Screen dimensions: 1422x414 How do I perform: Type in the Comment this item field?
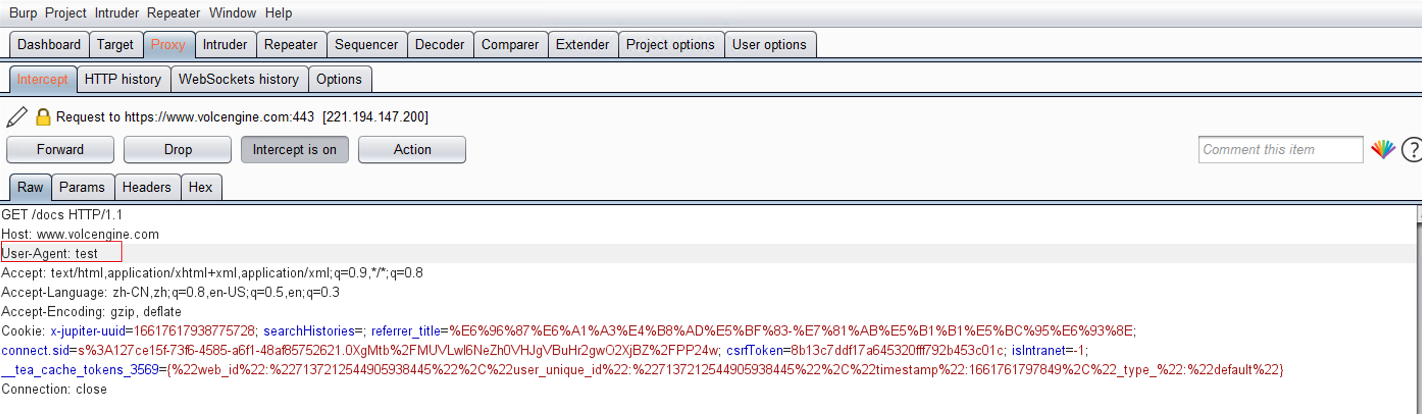tap(1280, 149)
